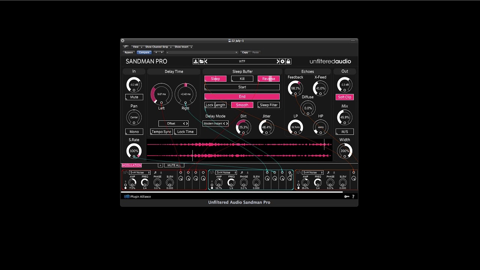Enable Sleep Filter
The height and width of the screenshot is (270, 480).
[268, 105]
